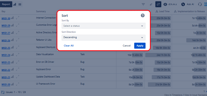Click the Summary column header

tap(41, 11)
